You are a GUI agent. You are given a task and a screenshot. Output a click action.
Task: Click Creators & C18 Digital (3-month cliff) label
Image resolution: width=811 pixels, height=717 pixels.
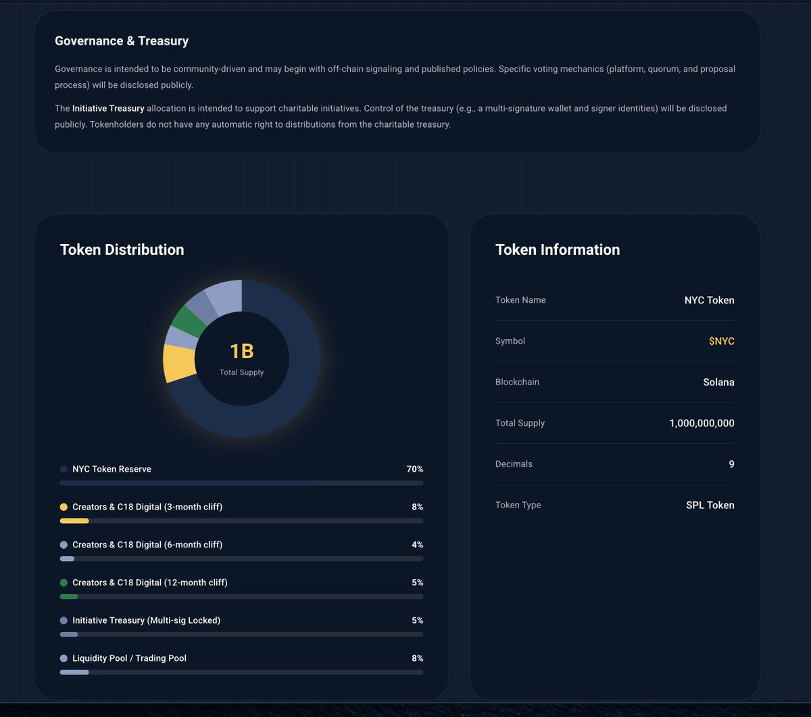click(147, 507)
